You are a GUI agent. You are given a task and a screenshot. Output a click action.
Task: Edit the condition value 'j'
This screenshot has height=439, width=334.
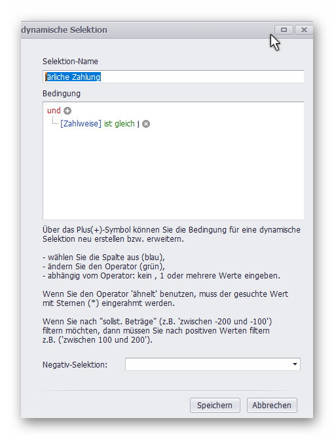[x=138, y=124]
